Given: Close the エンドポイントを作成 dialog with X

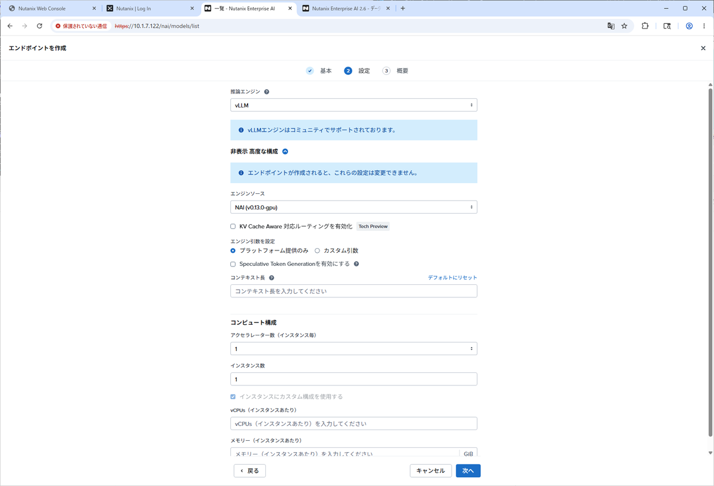Looking at the screenshot, I should click(x=703, y=48).
